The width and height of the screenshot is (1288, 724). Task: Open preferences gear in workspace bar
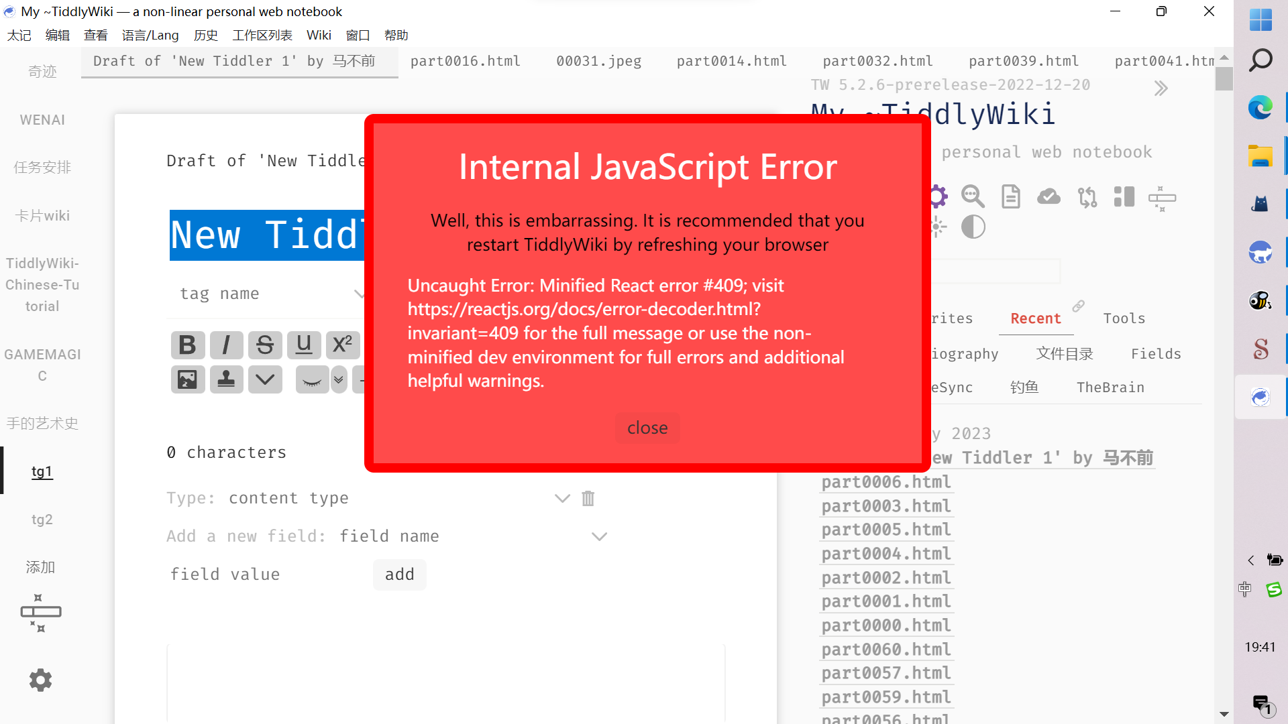point(40,680)
